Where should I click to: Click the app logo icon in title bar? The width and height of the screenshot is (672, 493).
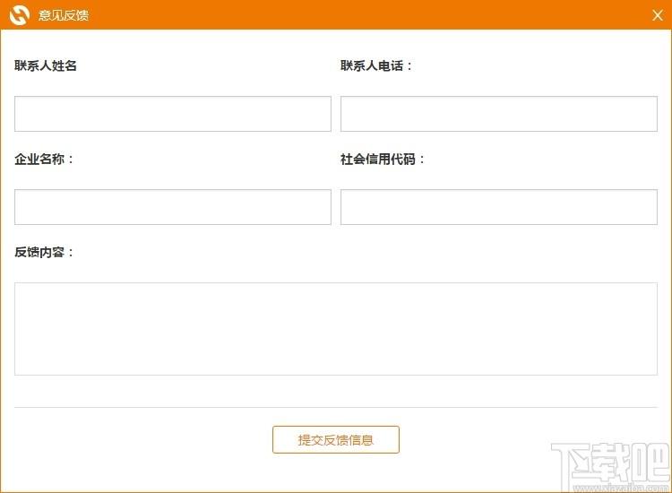click(x=20, y=15)
